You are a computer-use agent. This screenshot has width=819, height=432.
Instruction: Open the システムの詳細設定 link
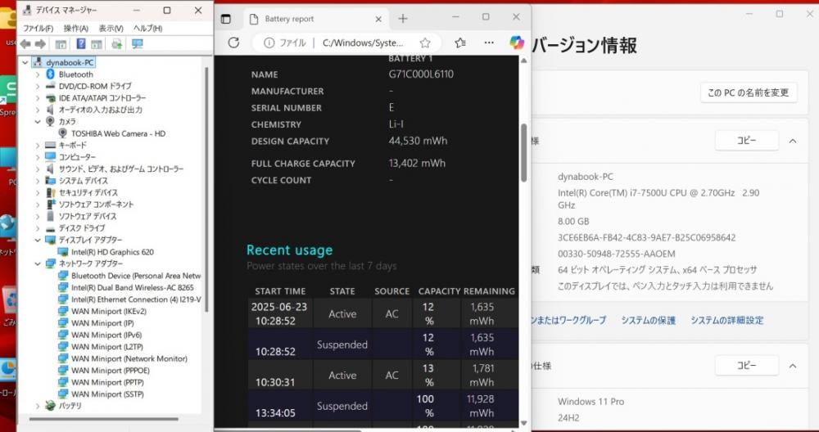pyautogui.click(x=727, y=321)
